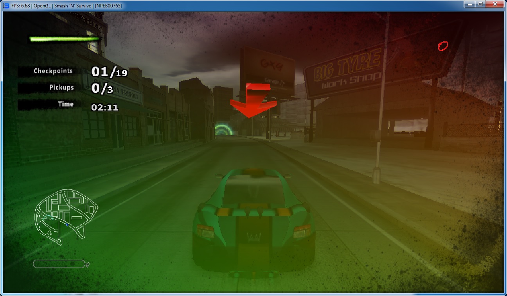The image size is (507, 296).
Task: Click the empty nitro gauge below minimap
Action: click(61, 264)
